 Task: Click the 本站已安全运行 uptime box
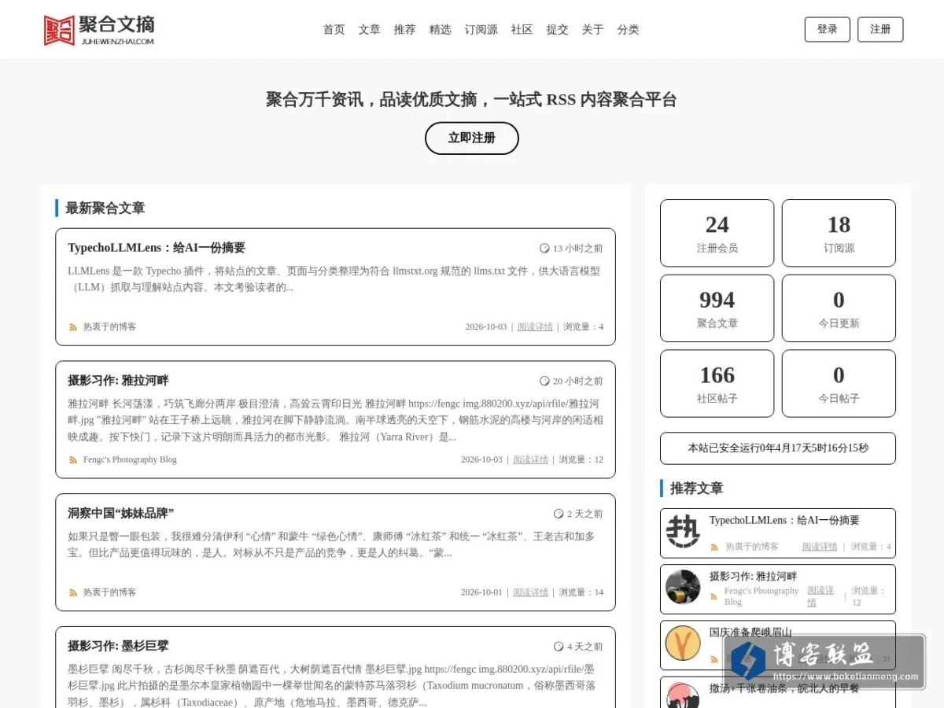(778, 448)
